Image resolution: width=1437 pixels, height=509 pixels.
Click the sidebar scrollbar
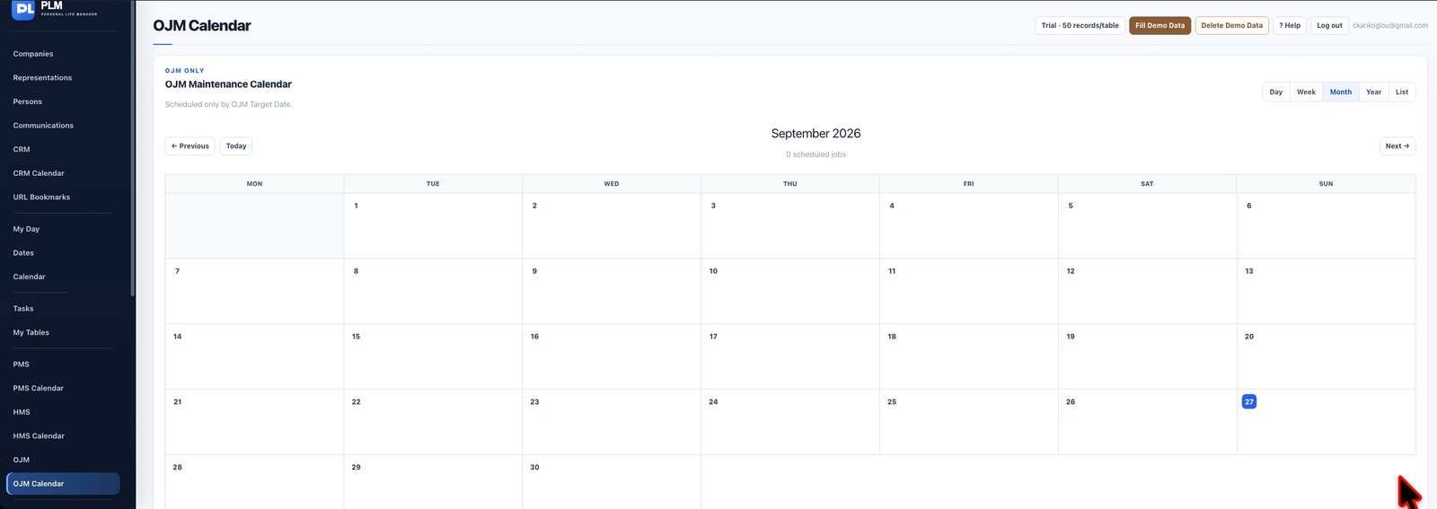tap(133, 148)
